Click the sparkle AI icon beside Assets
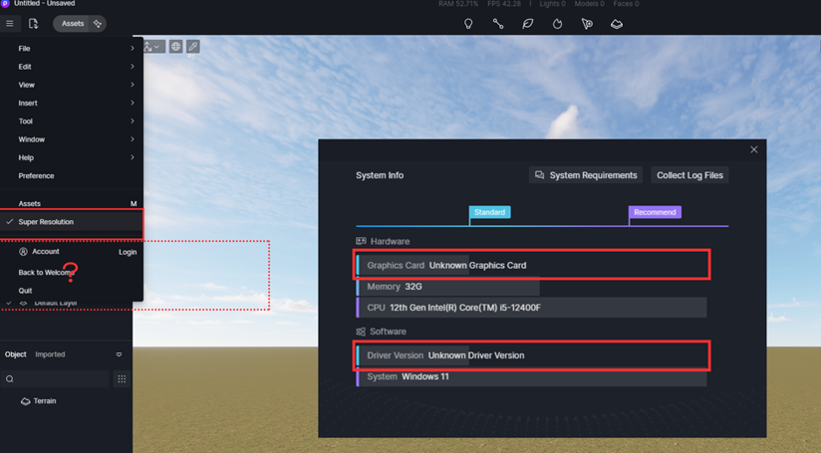Screen dimensions: 821x453 point(98,24)
